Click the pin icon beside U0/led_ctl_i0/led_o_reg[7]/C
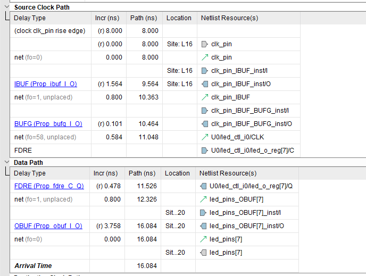The width and height of the screenshot is (366, 276). (x=204, y=150)
